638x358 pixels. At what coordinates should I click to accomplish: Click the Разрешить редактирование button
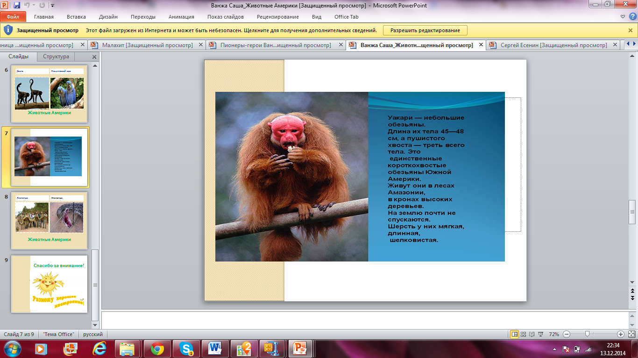point(425,30)
